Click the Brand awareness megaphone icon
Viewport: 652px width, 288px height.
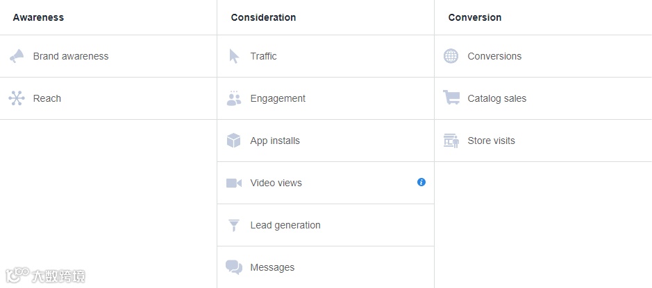coord(17,56)
